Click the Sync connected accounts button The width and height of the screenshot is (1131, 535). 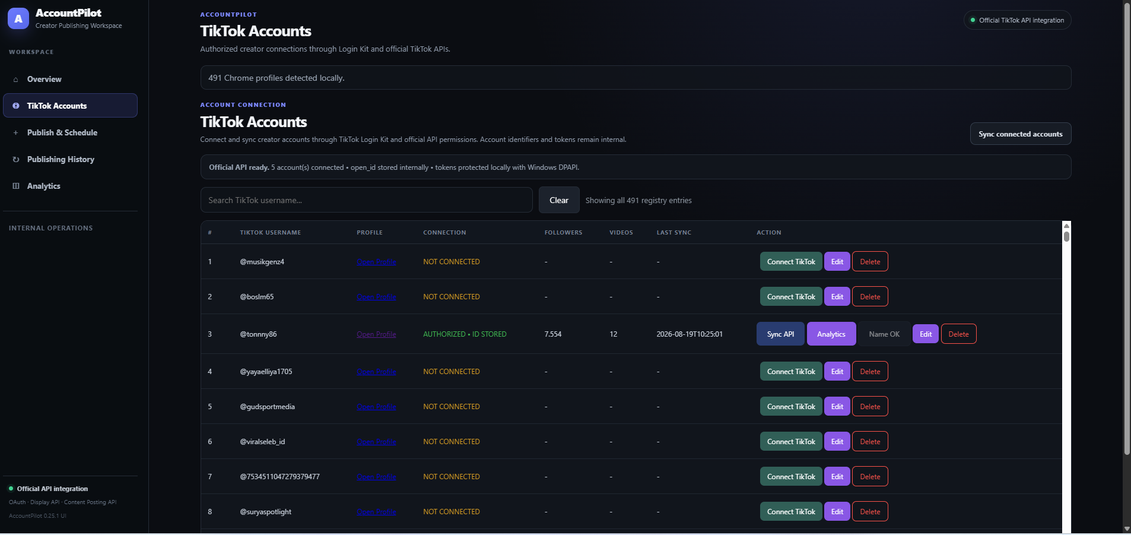[1021, 134]
